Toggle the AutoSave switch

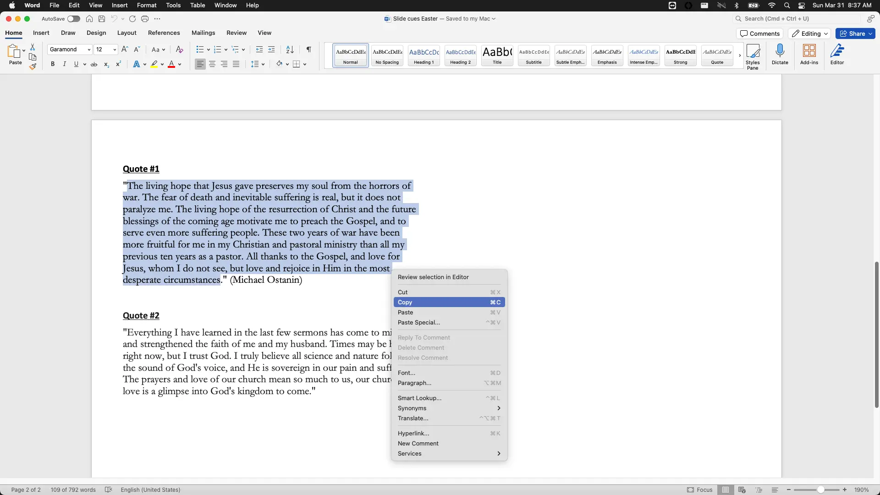point(73,19)
